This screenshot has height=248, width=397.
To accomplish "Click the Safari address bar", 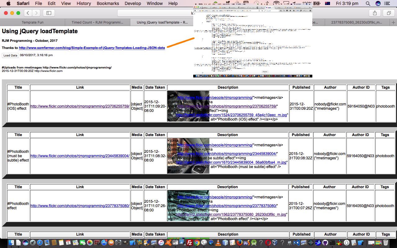I will click(155, 13).
